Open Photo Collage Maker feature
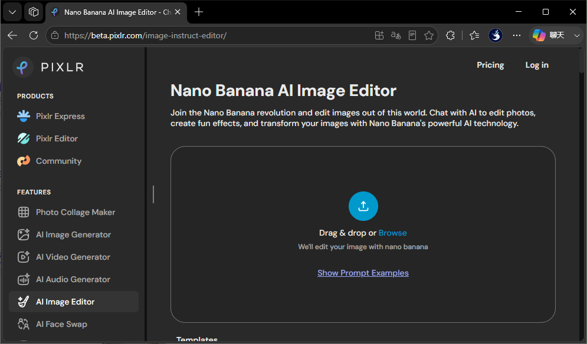 pyautogui.click(x=66, y=213)
